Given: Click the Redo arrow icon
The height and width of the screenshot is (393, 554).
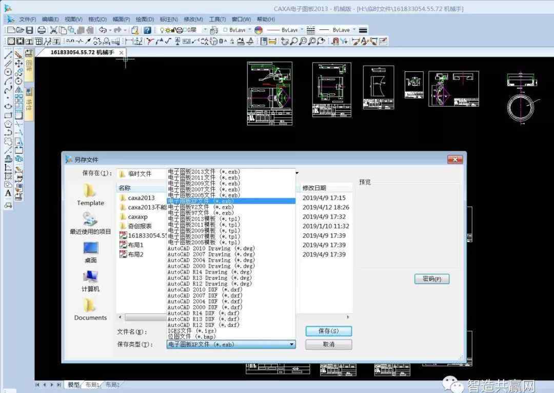Looking at the screenshot, I should coord(117,30).
